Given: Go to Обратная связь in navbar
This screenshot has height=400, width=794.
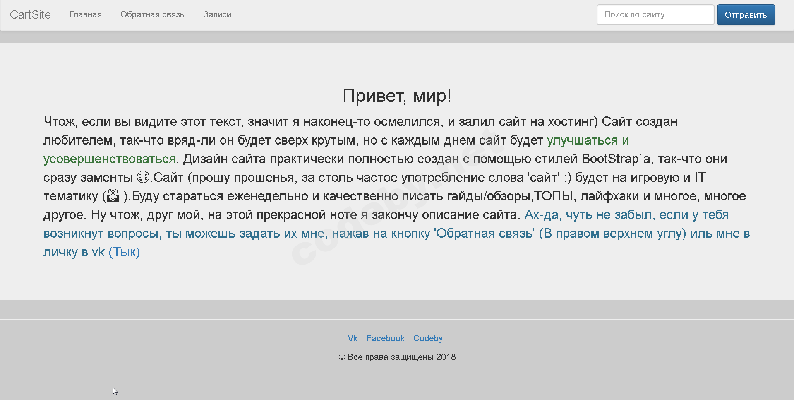Looking at the screenshot, I should coord(152,15).
